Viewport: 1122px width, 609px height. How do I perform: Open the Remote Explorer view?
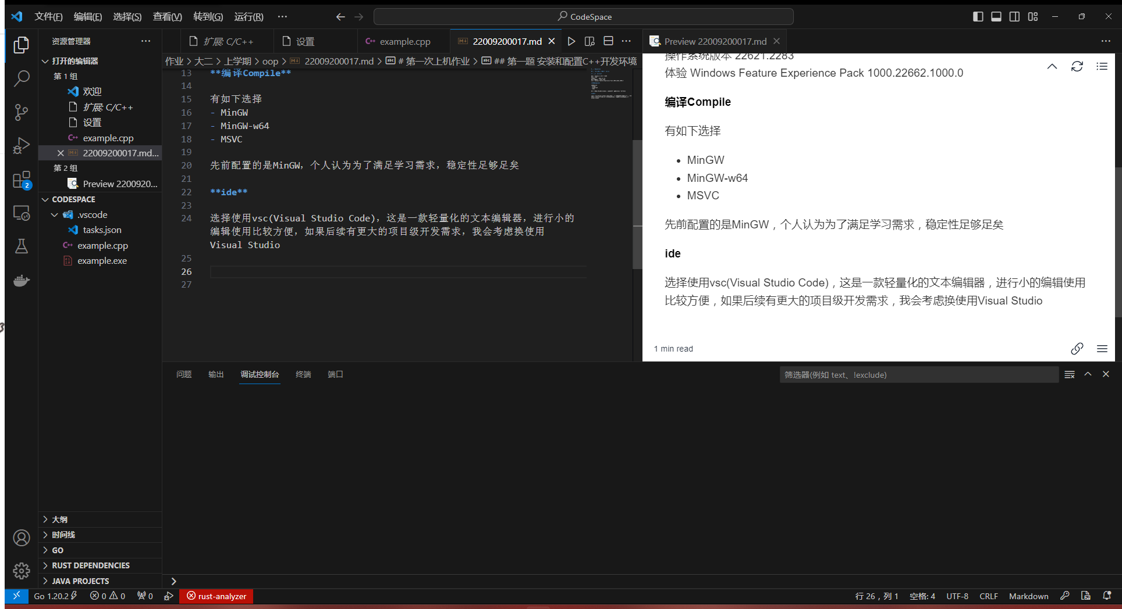22,213
